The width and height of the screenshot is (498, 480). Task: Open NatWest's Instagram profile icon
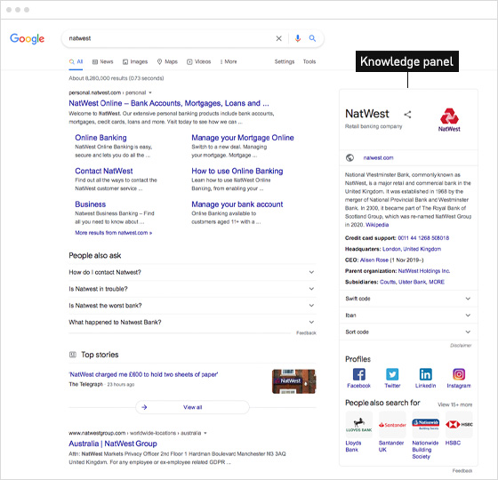click(x=459, y=374)
